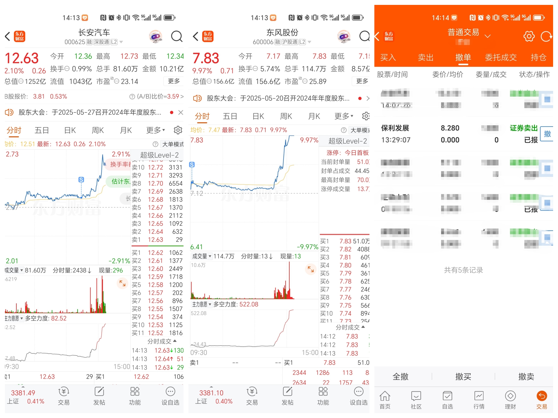This screenshot has width=558, height=418.
Task: Open robot assistant on 长安汽车 page
Action: [x=156, y=36]
